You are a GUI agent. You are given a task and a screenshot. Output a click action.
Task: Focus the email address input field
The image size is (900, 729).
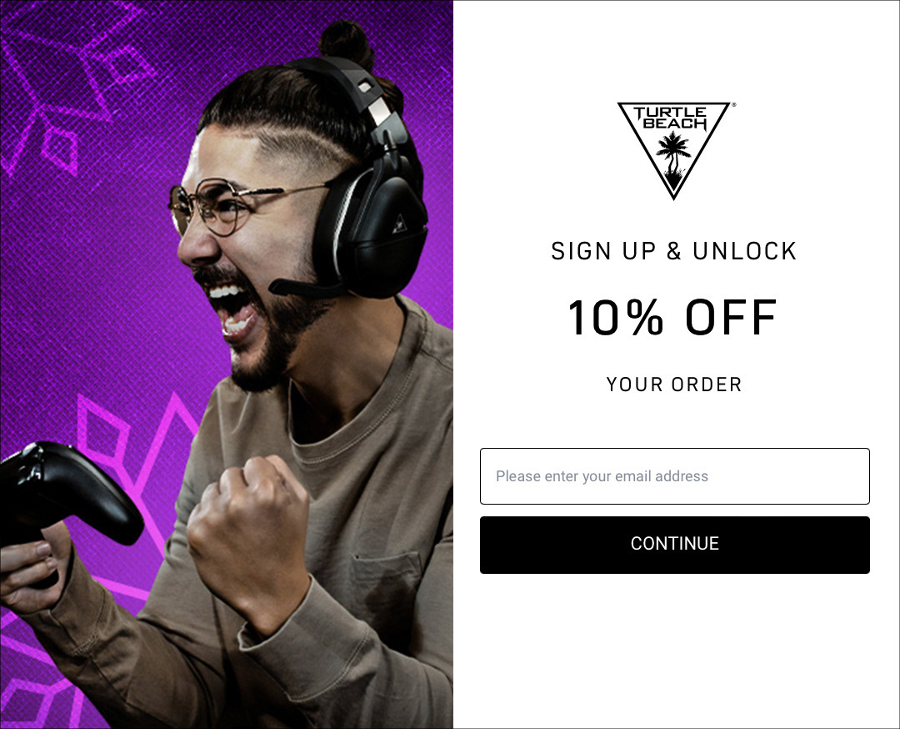click(x=674, y=476)
